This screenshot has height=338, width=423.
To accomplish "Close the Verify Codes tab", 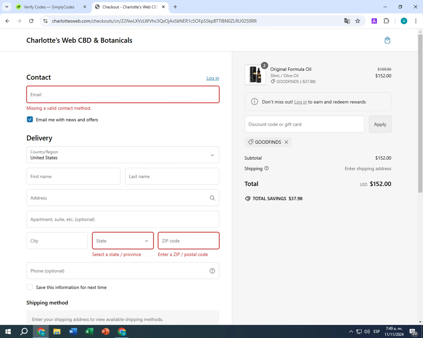I will coord(85,7).
